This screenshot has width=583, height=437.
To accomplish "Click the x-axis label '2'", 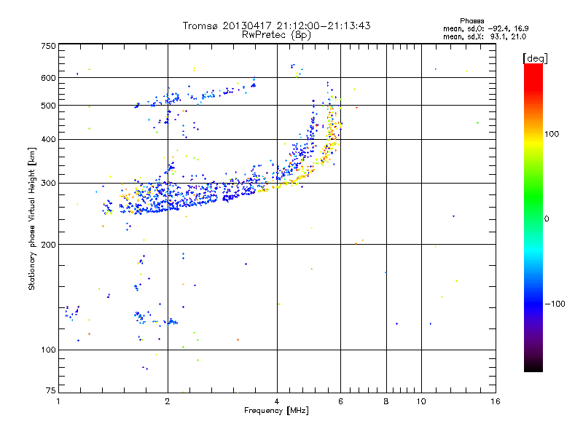I will coord(168,401).
